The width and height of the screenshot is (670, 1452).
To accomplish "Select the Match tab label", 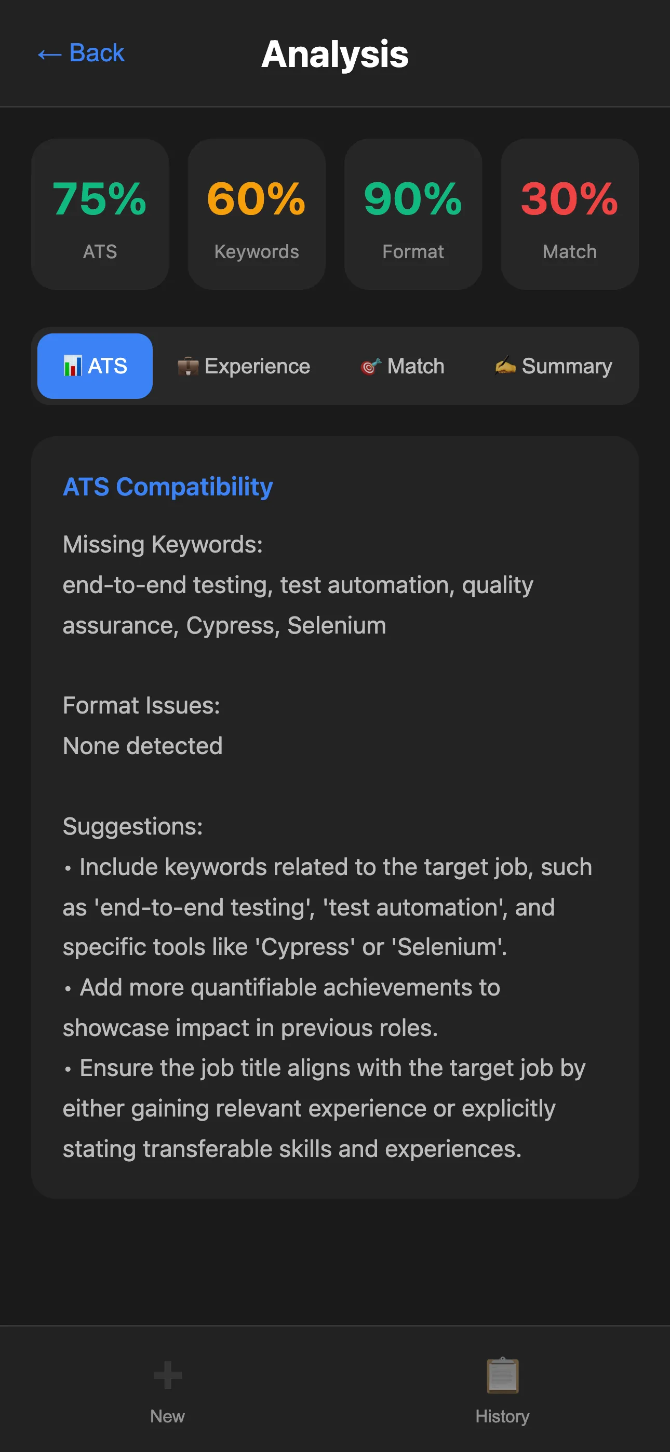I will coord(416,367).
